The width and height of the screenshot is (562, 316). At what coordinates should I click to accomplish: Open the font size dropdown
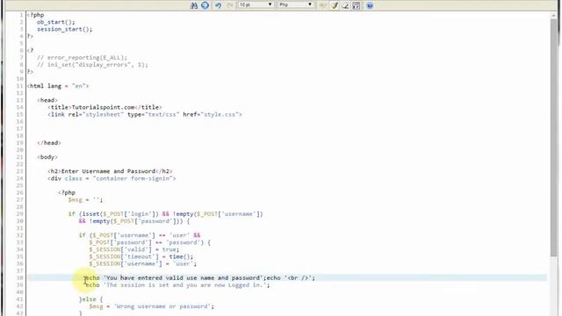[x=256, y=4]
